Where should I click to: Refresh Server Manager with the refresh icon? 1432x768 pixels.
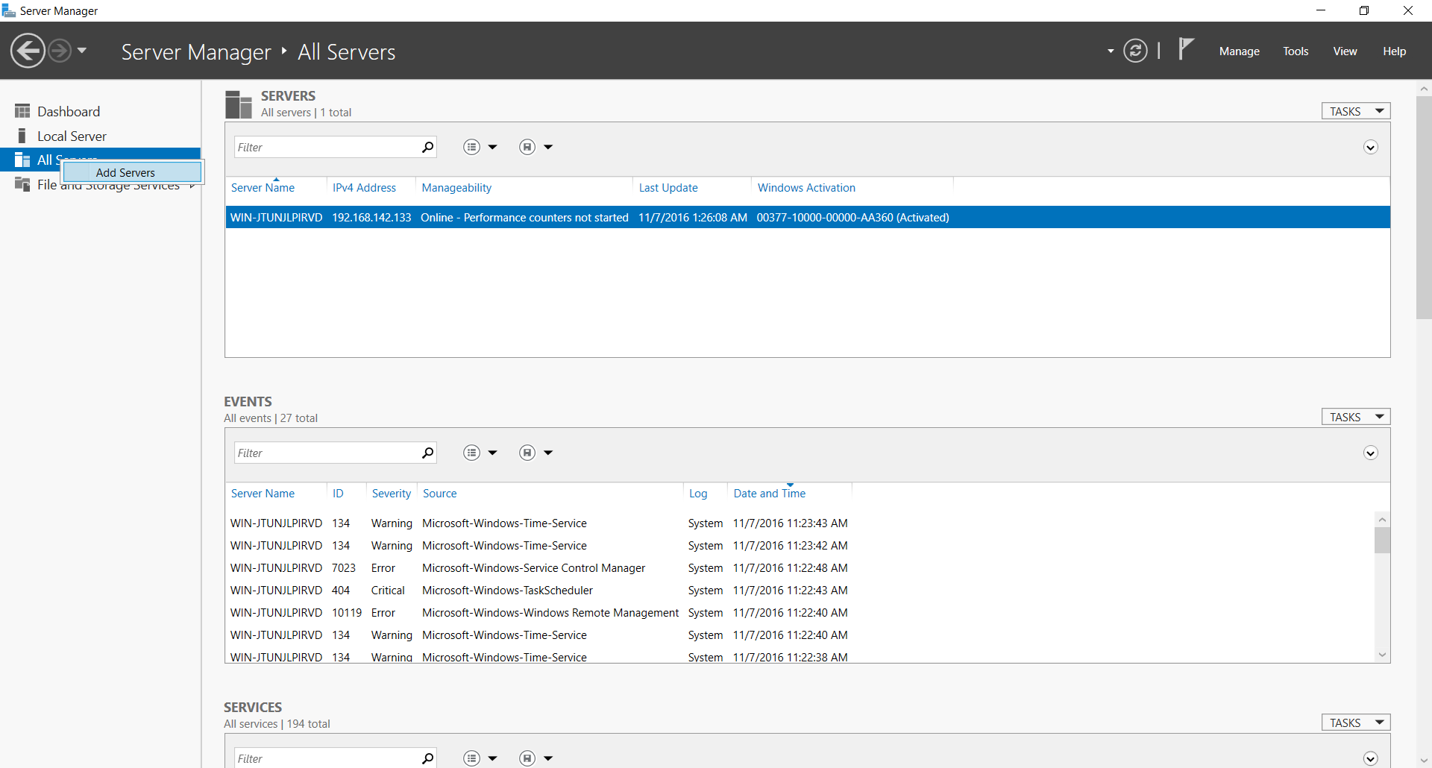(x=1135, y=51)
